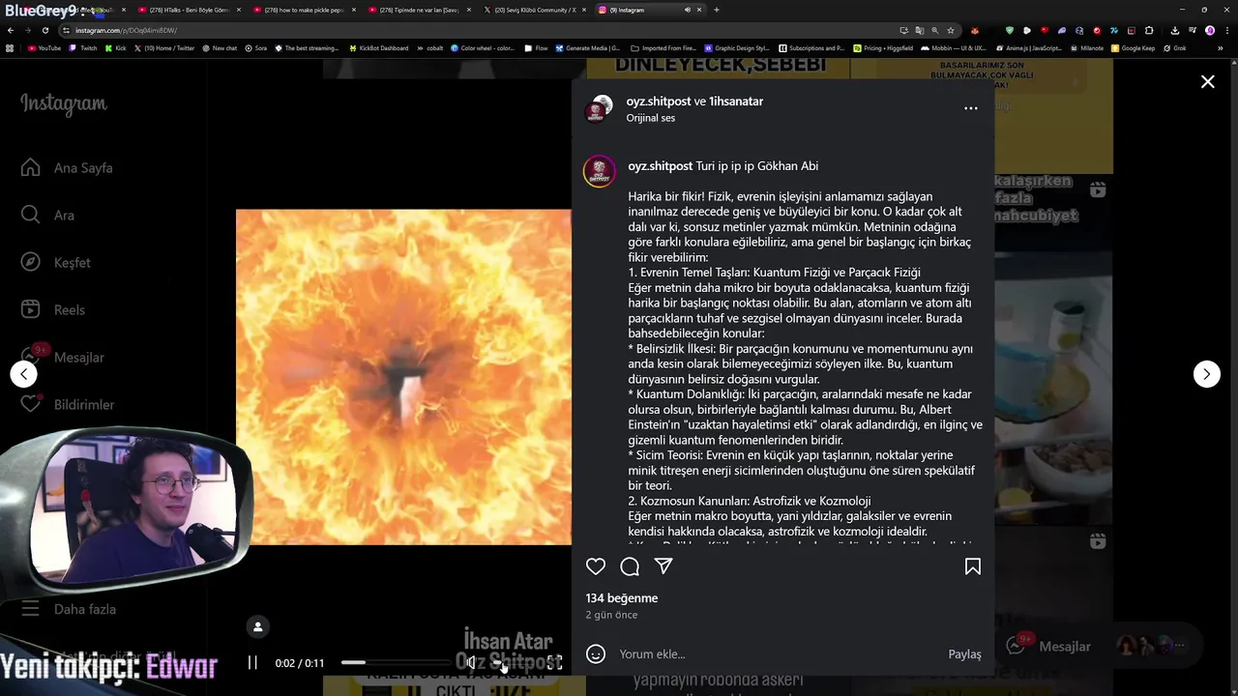The image size is (1238, 696).
Task: Click the Instagram logo
Action: [64, 104]
